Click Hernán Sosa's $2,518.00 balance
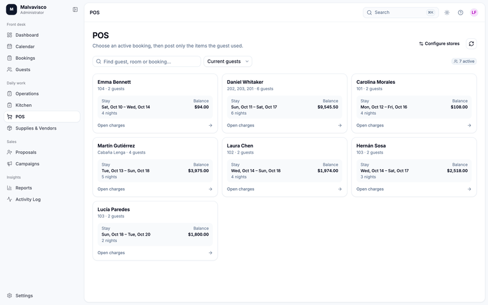The height and width of the screenshot is (305, 488). pos(457,170)
